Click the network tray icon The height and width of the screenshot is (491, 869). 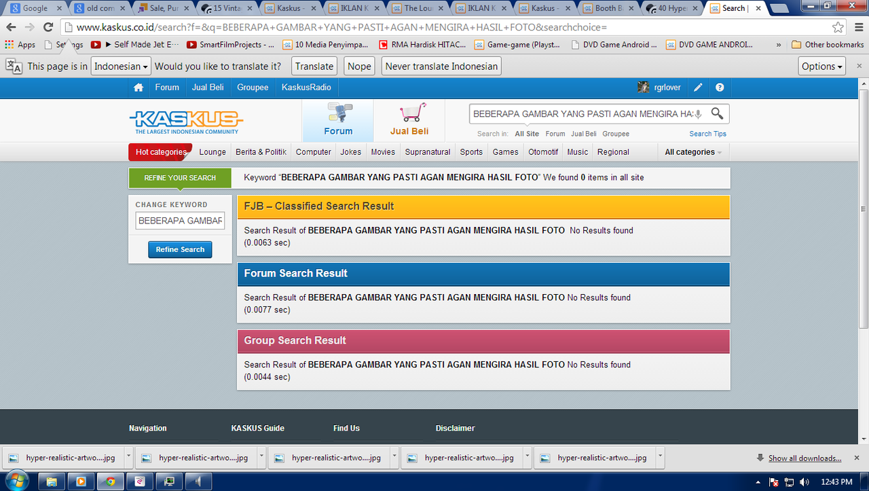click(789, 482)
